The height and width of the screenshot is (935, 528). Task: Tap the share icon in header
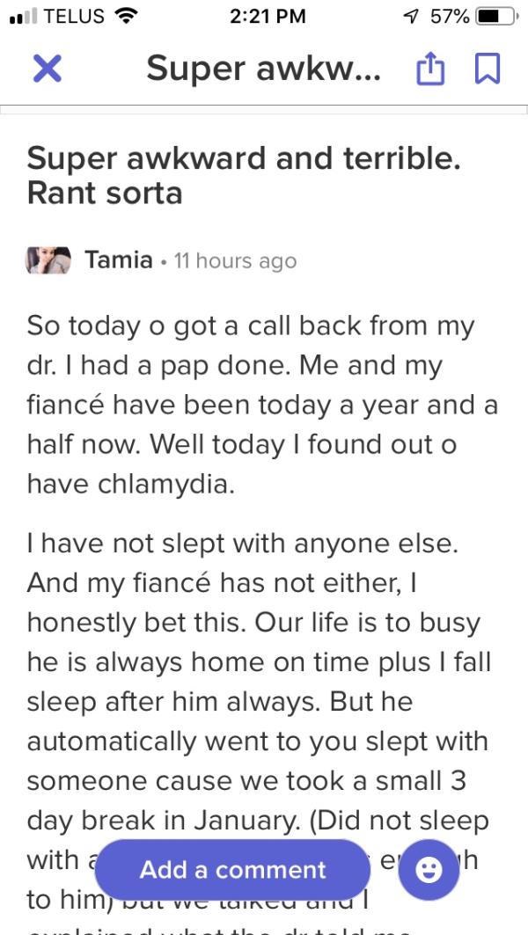point(430,68)
